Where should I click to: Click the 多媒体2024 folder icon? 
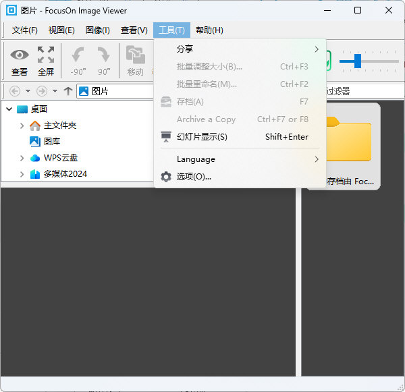(35, 174)
